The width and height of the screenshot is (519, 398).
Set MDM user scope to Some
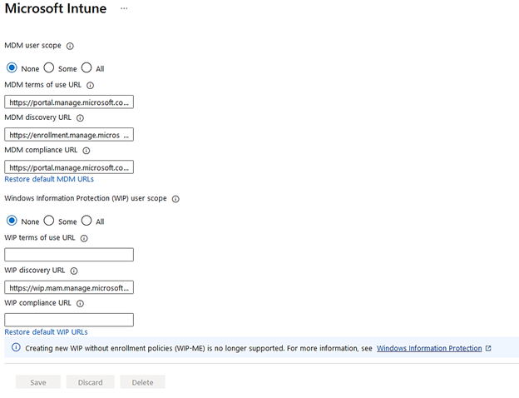pos(49,68)
